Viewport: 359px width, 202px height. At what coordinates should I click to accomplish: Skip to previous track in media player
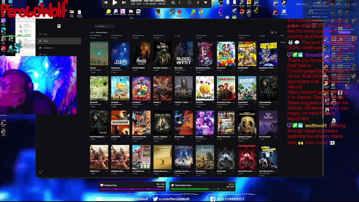(x=105, y=3)
